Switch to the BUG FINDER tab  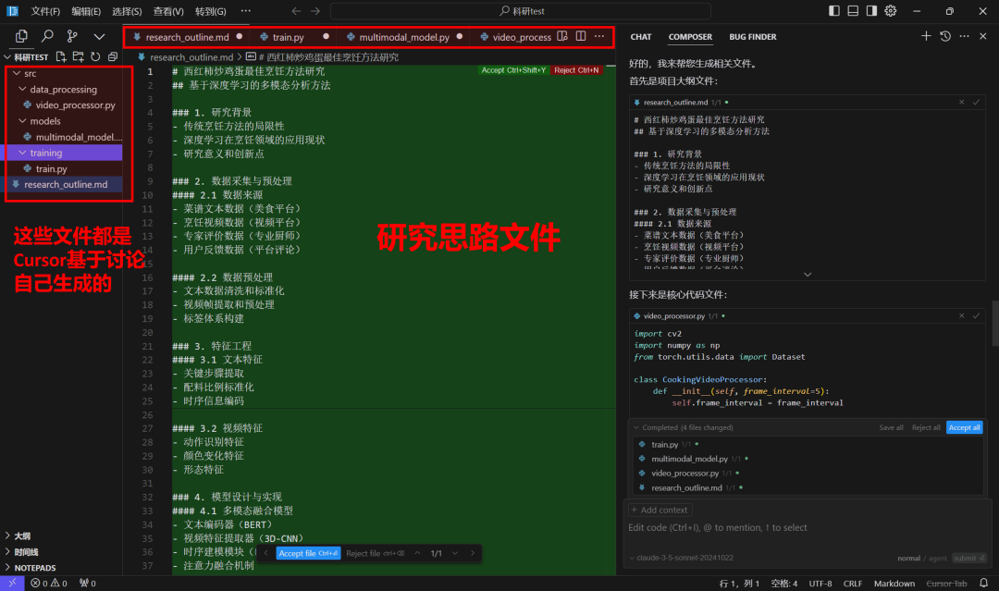pos(752,37)
